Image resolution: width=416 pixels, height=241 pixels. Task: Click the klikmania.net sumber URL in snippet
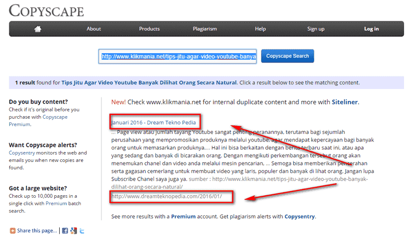[x=240, y=183]
